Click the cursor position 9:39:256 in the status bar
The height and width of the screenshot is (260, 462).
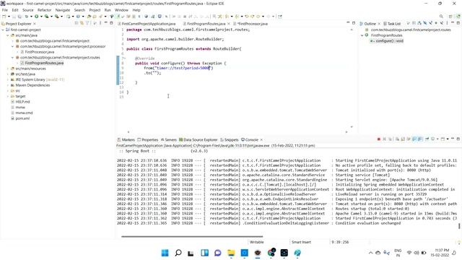(x=340, y=242)
